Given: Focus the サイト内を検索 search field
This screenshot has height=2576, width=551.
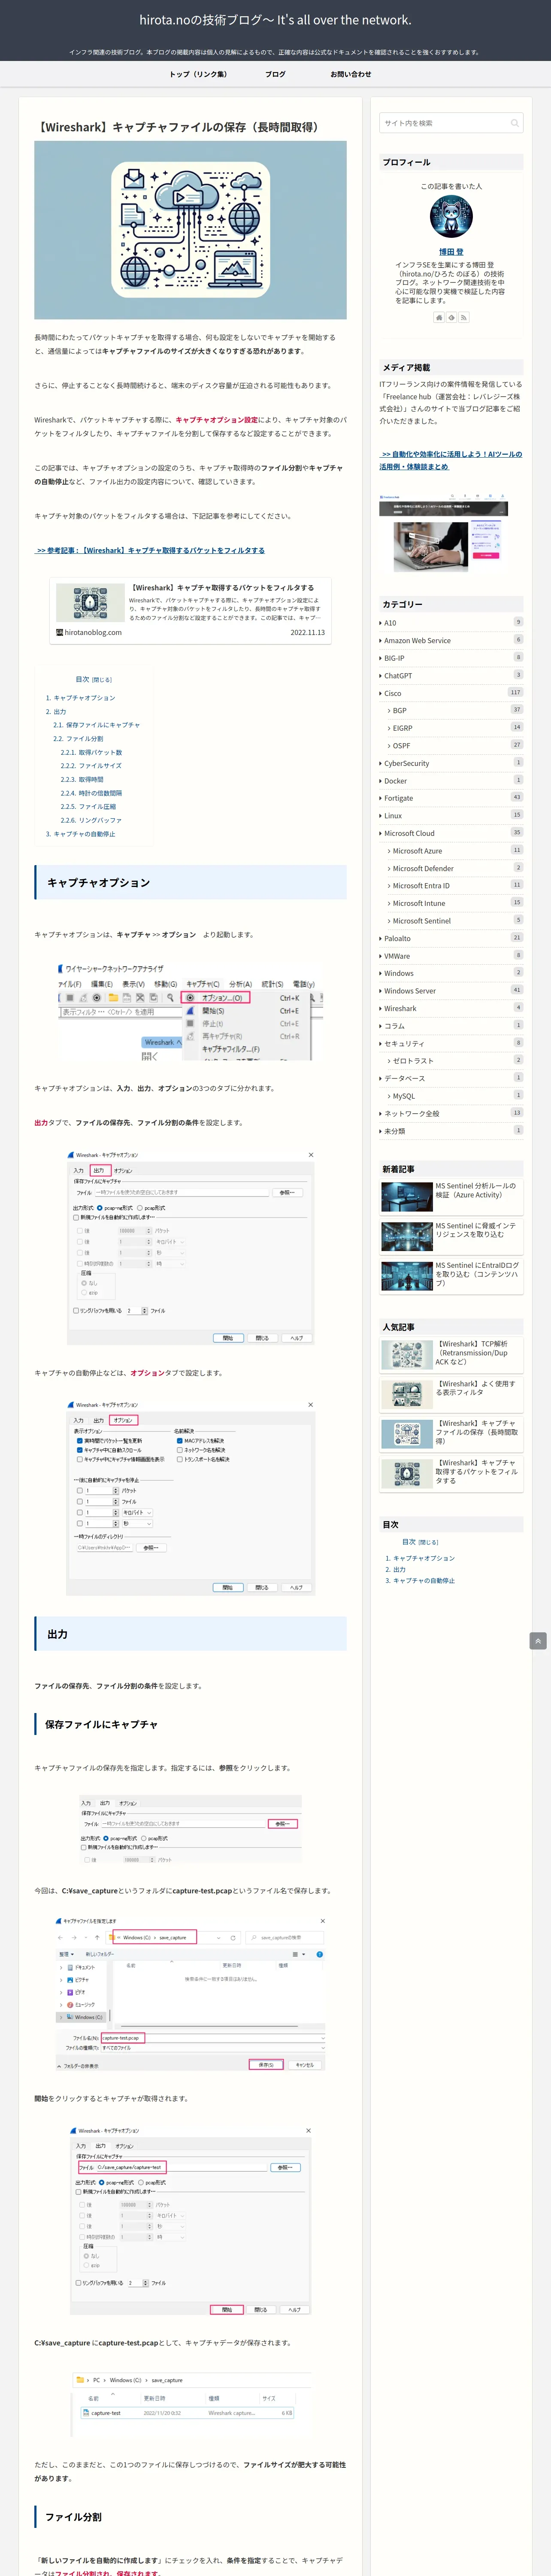Looking at the screenshot, I should 451,123.
